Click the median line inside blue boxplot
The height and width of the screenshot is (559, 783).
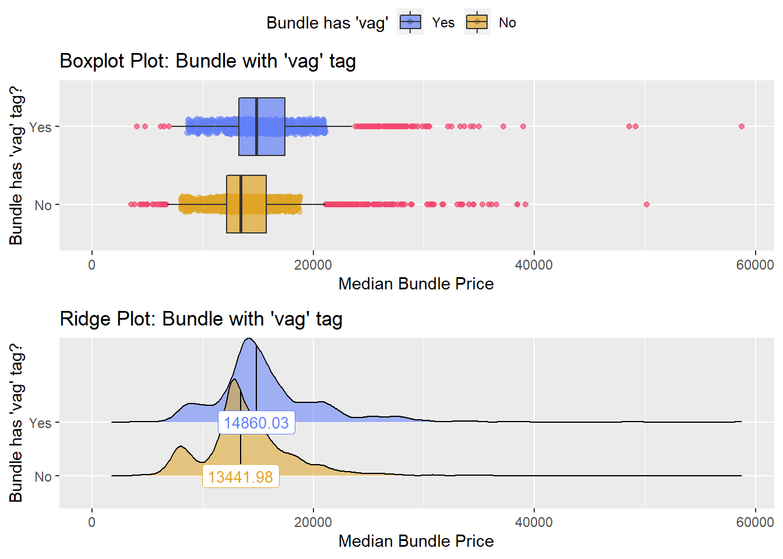point(257,126)
